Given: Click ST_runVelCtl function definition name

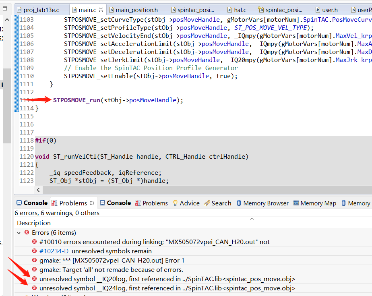Looking at the screenshot, I should click(75, 157).
